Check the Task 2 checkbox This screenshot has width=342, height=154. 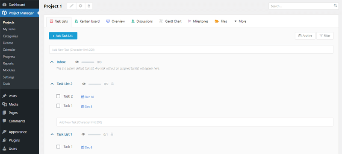click(58, 96)
